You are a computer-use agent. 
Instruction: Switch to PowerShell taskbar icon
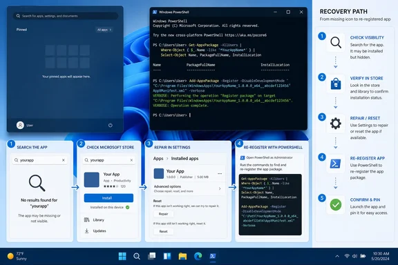213,256
